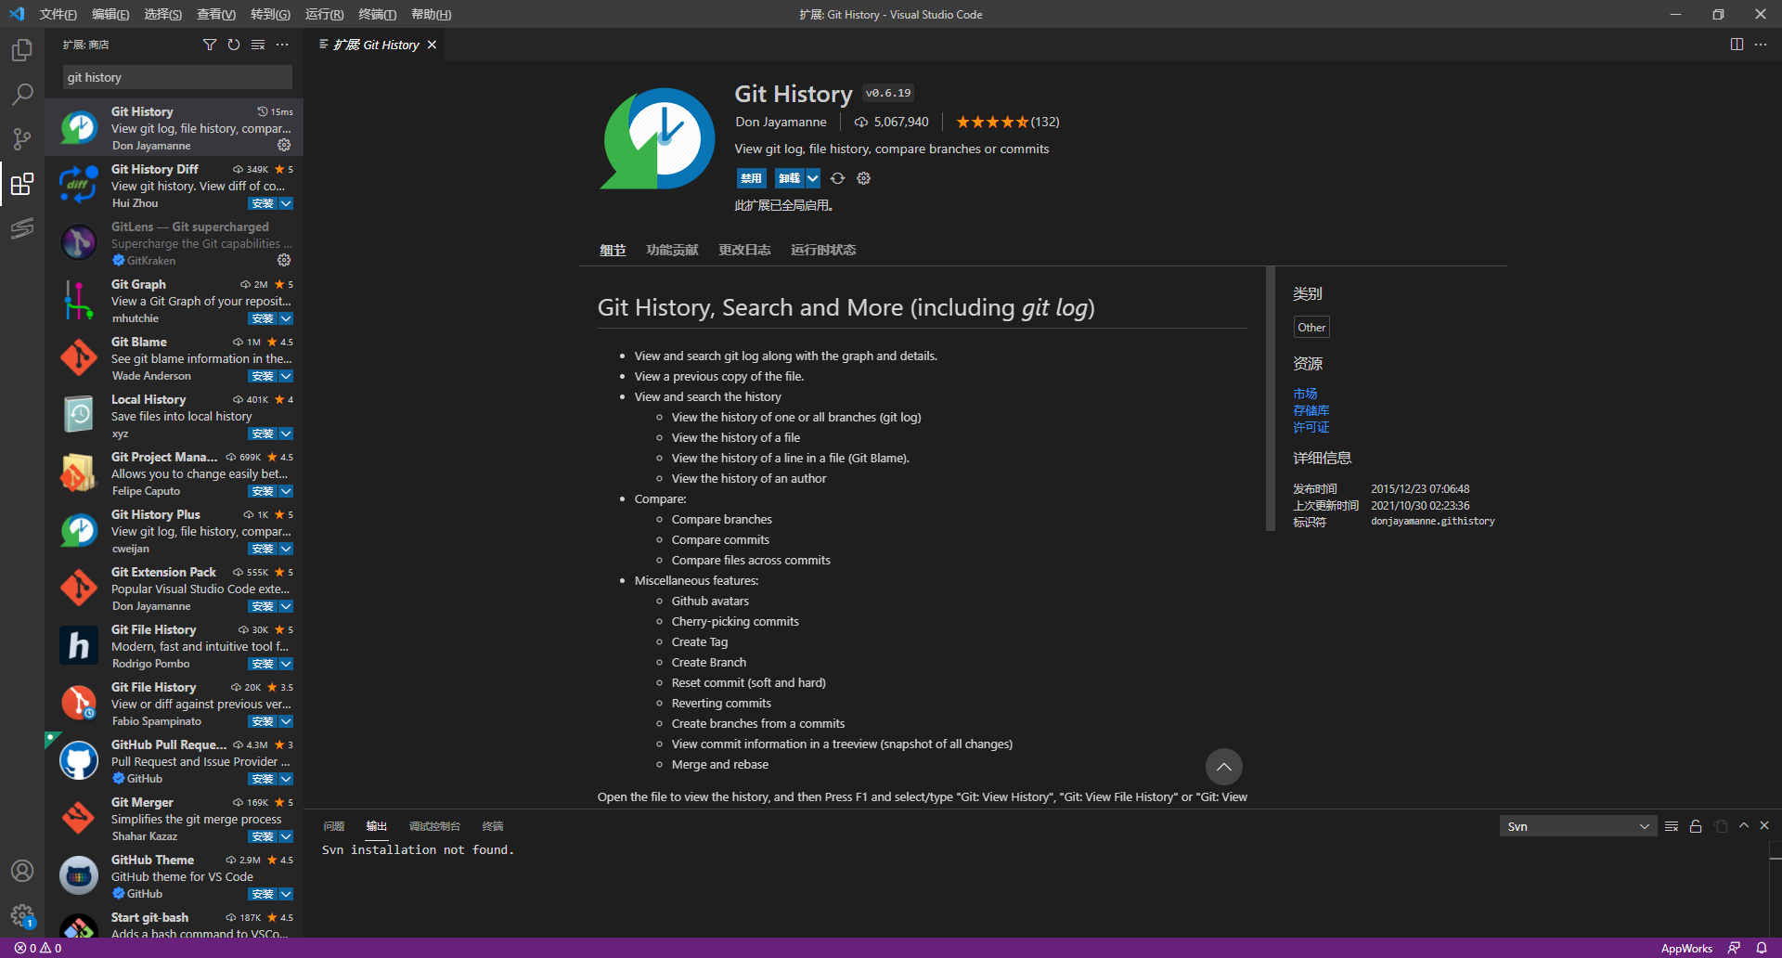Click sync icon beside uninstall button
Screen dimensions: 1782x958
click(837, 178)
